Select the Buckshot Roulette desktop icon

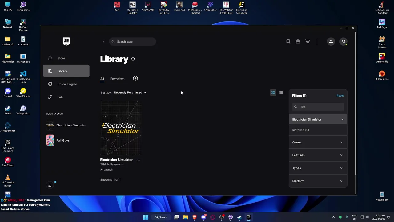click(132, 8)
